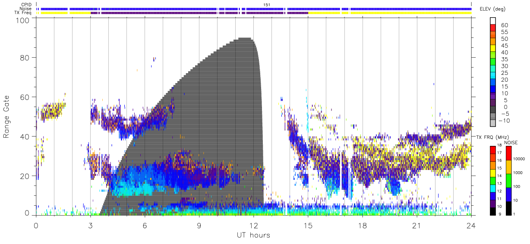
Task: Click the ELEV (deg) color bar title
Action: pyautogui.click(x=492, y=9)
